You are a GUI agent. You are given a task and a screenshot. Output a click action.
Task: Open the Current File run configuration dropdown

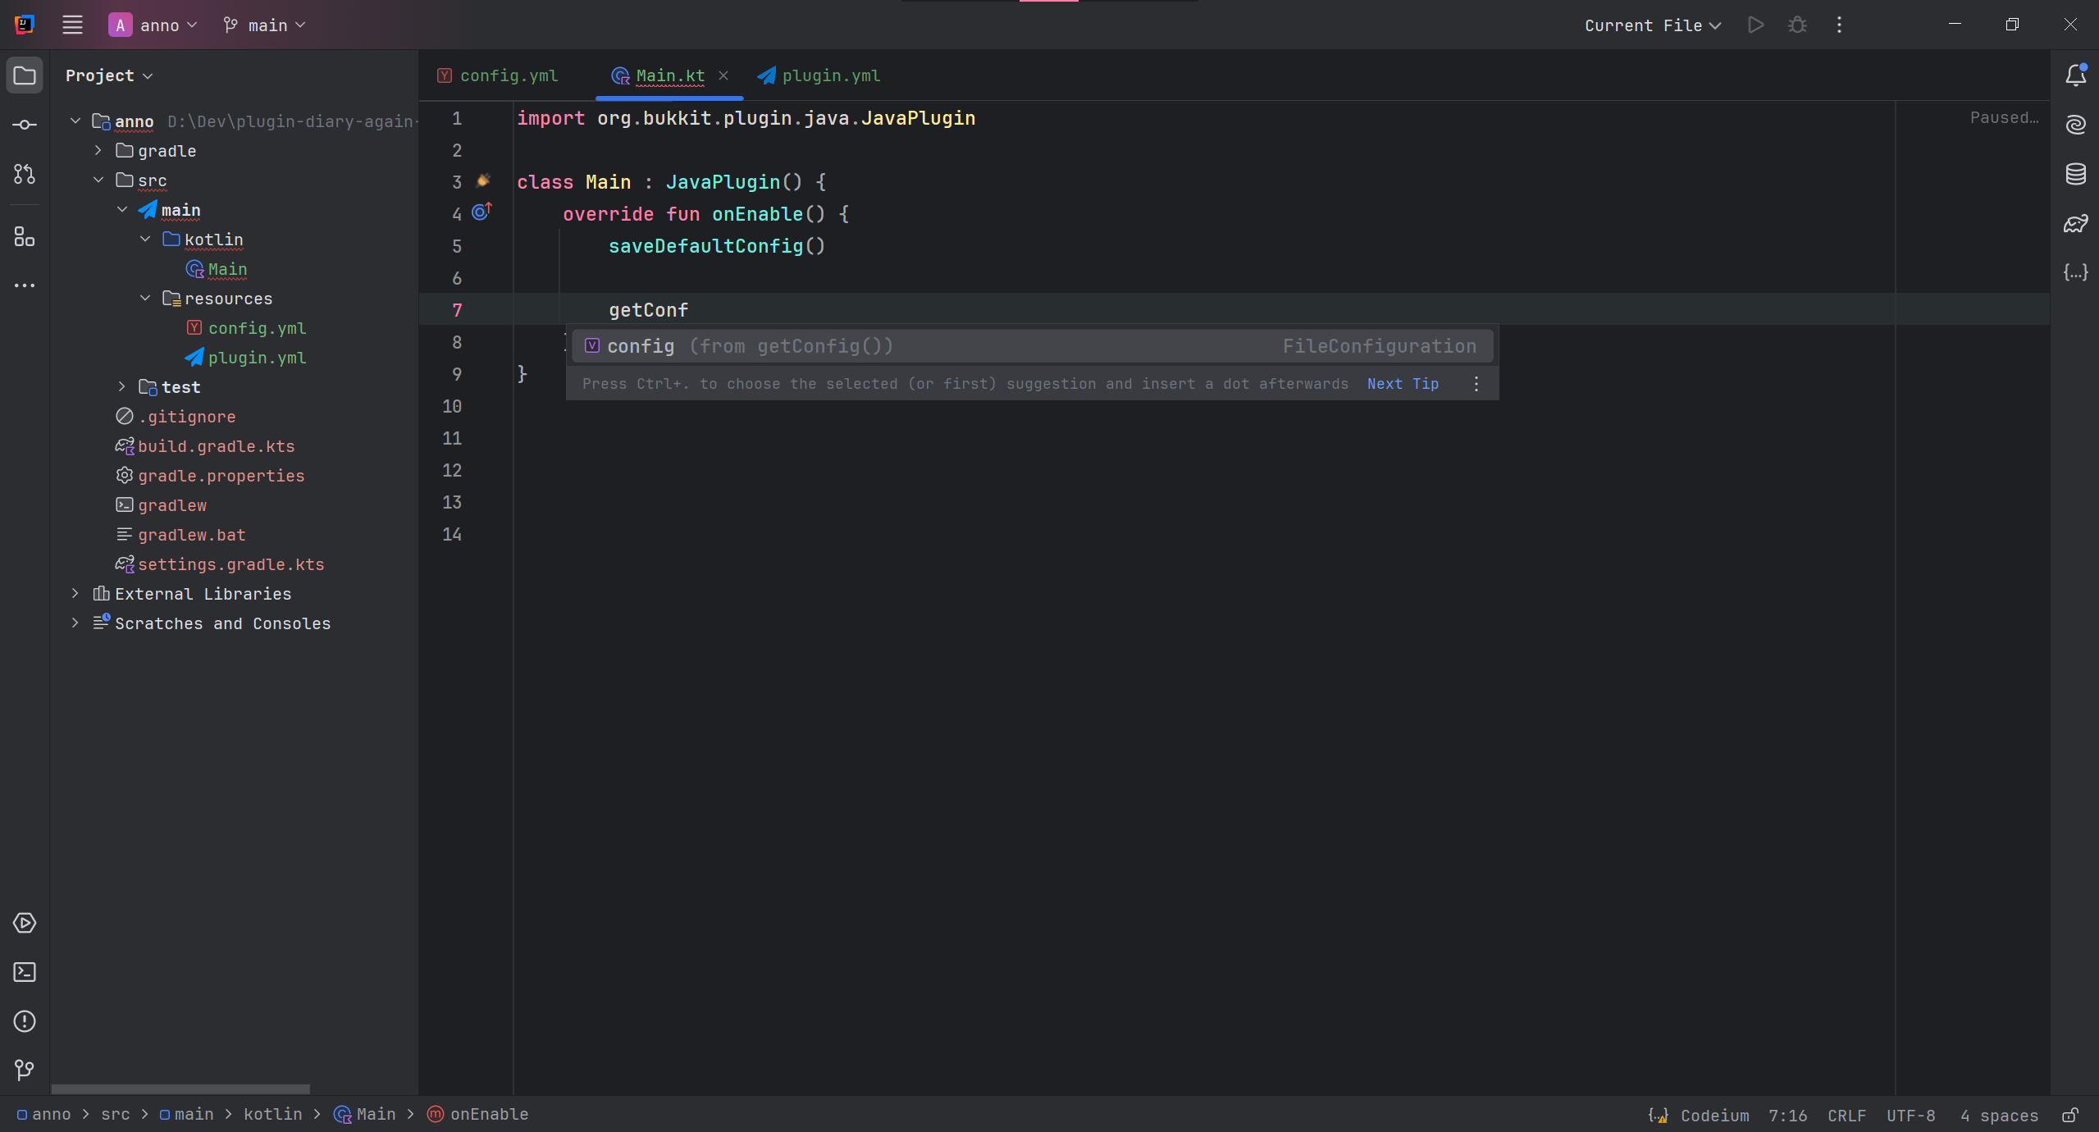(x=1650, y=25)
